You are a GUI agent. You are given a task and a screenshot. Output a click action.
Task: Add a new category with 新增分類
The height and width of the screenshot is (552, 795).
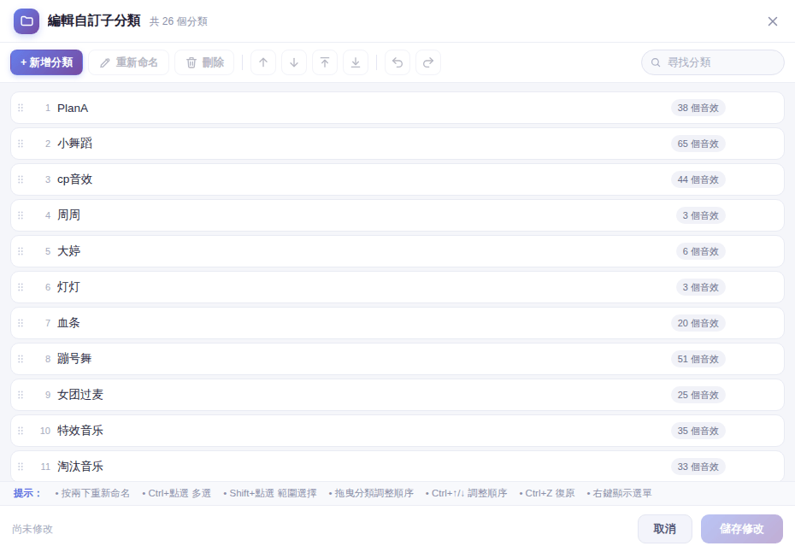47,62
